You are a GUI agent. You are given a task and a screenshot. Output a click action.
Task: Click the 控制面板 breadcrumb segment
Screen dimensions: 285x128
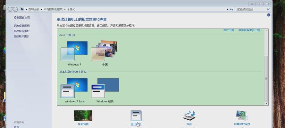(34, 9)
